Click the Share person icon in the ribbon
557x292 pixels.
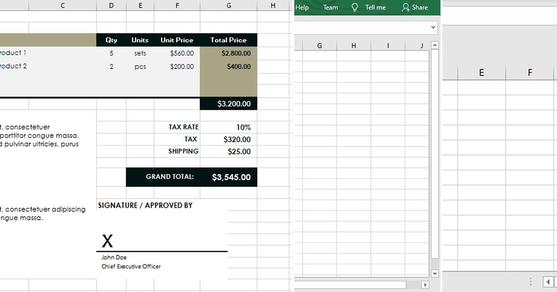(x=405, y=7)
